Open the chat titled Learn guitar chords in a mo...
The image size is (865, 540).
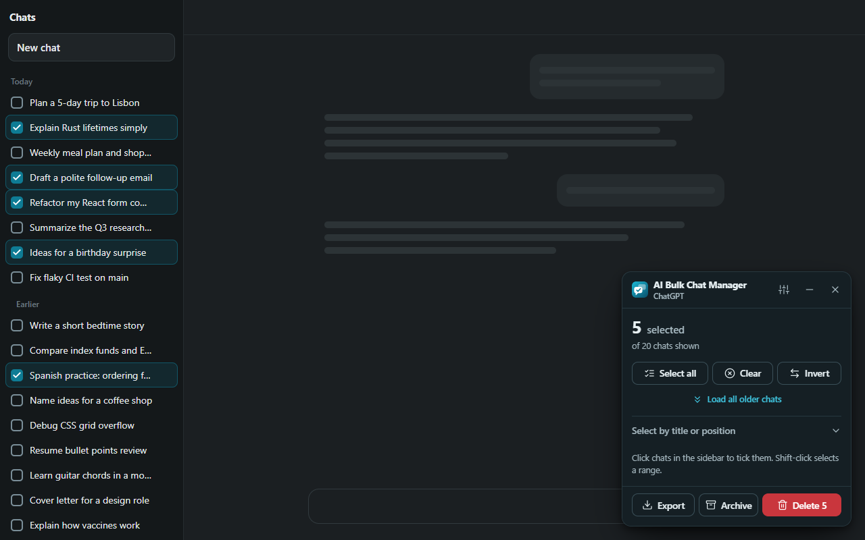(91, 475)
